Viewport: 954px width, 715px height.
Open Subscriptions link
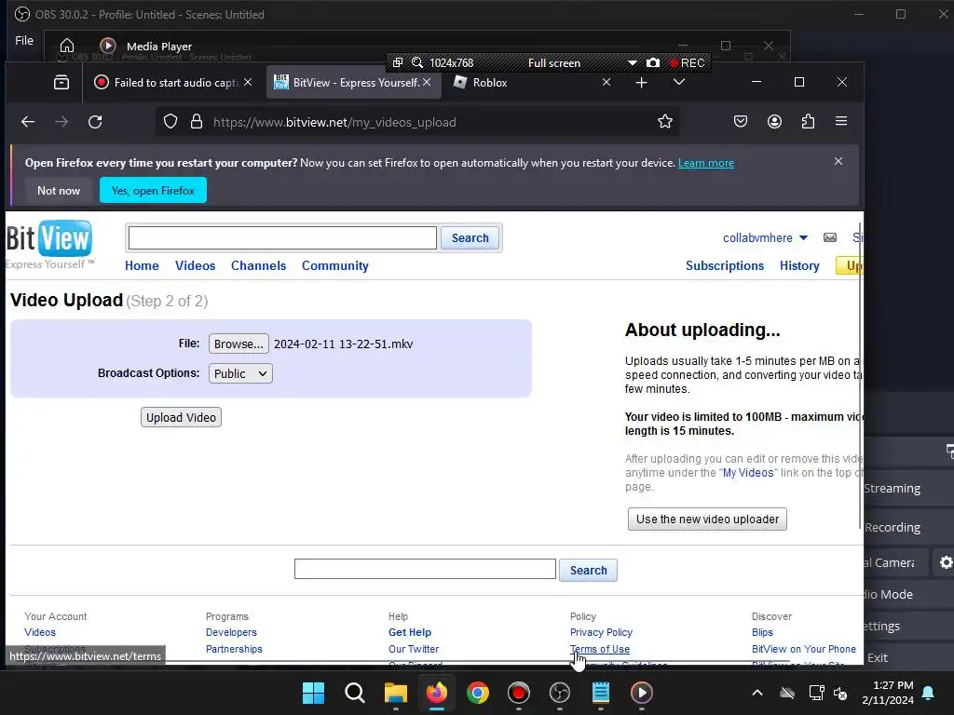point(725,265)
